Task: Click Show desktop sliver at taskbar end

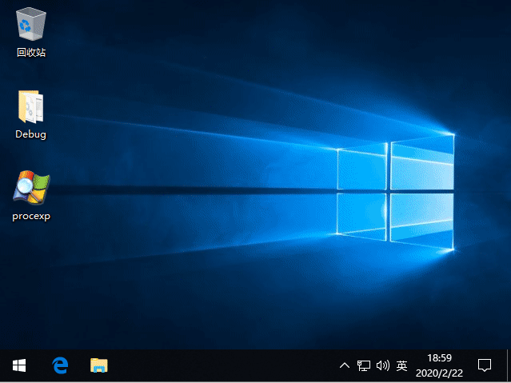Action: pos(509,365)
